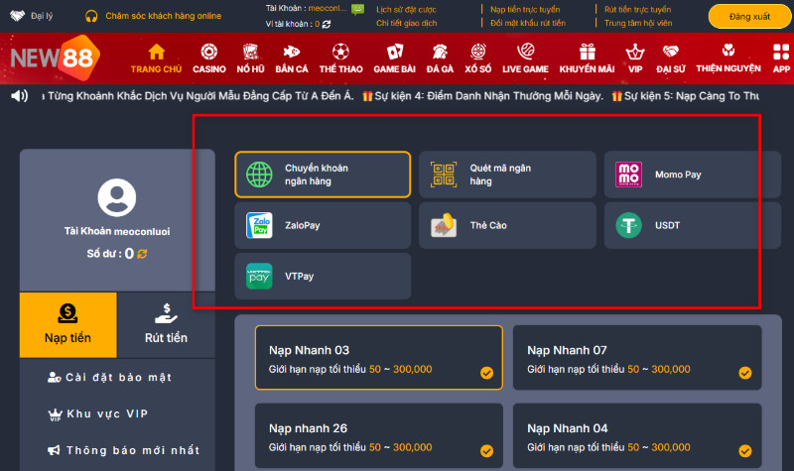The image size is (794, 471).
Task: Open the APP grid icon
Action: point(781,52)
